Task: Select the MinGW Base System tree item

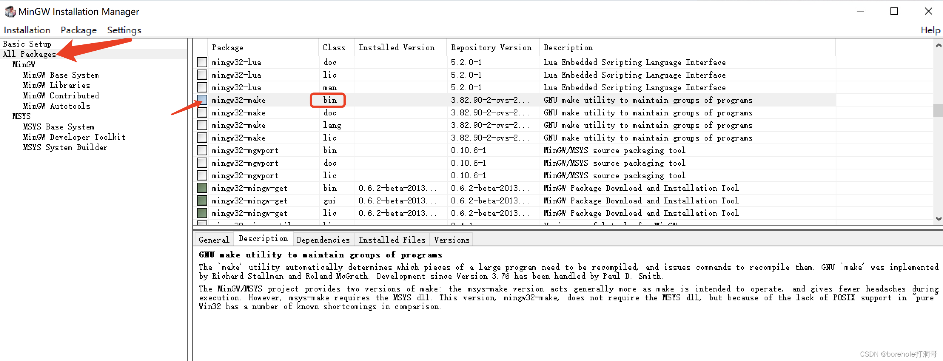Action: (x=61, y=75)
